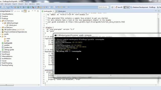This screenshot has width=161, height=90.
Task: Click the Debug bug icon in toolbar
Action: (x=24, y=7)
